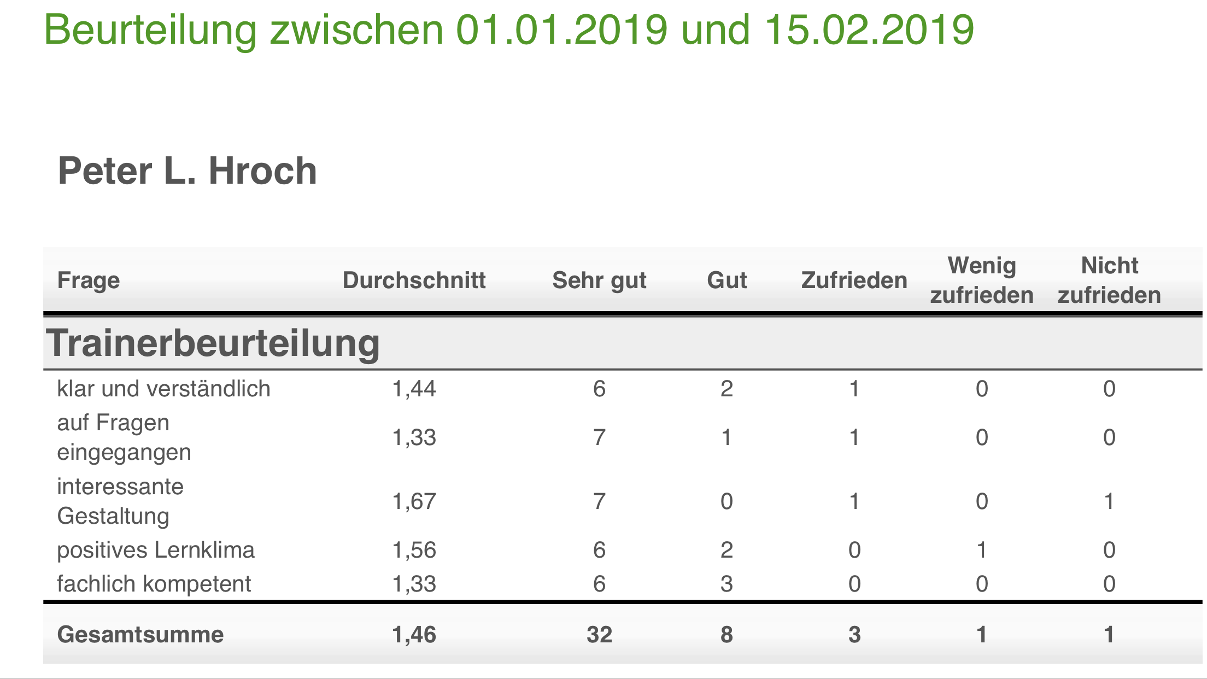Click the auf Fragen eingegangen row label
This screenshot has height=679, width=1207.
coord(124,437)
